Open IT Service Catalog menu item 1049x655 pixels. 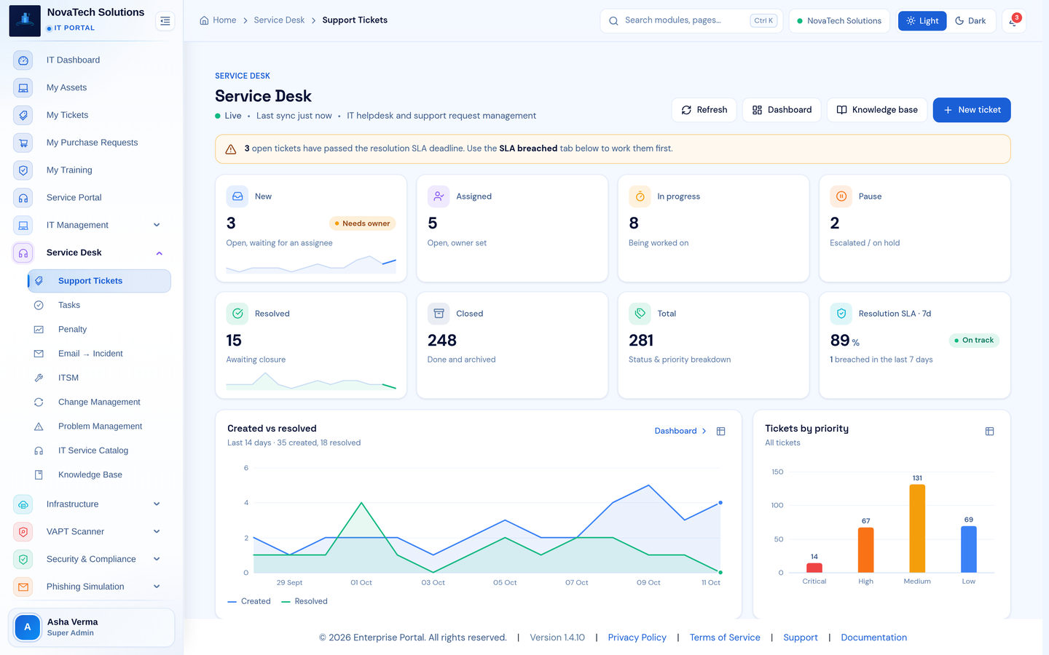[x=99, y=450]
